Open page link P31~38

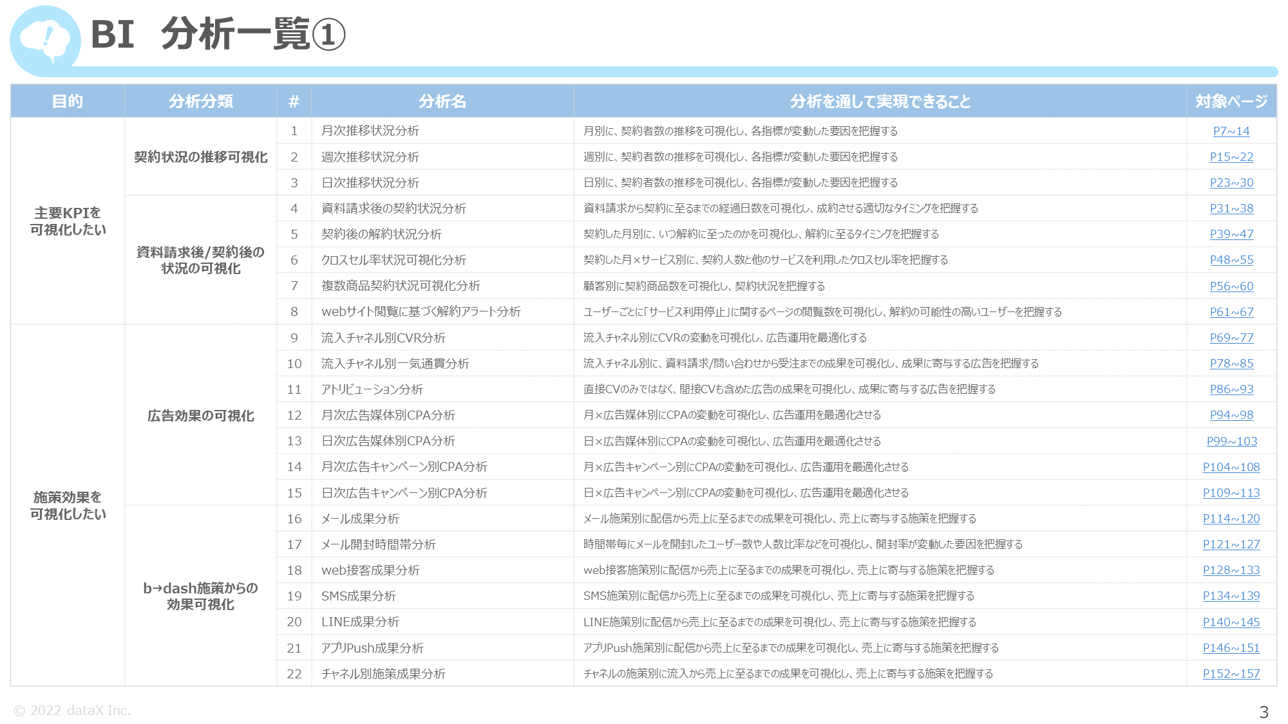pyautogui.click(x=1231, y=209)
